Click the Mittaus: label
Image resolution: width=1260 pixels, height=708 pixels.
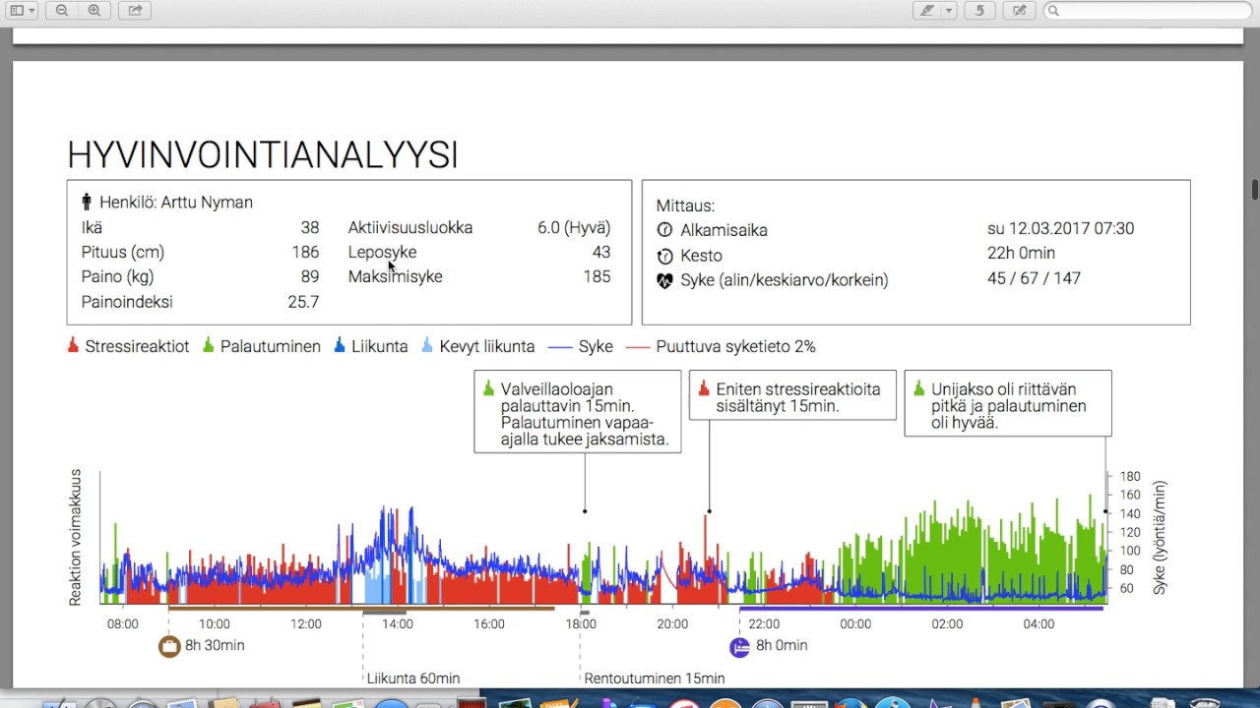685,206
